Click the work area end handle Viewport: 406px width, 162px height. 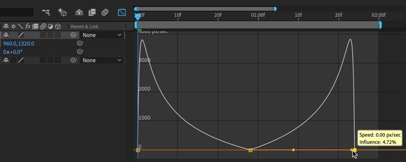click(380, 25)
